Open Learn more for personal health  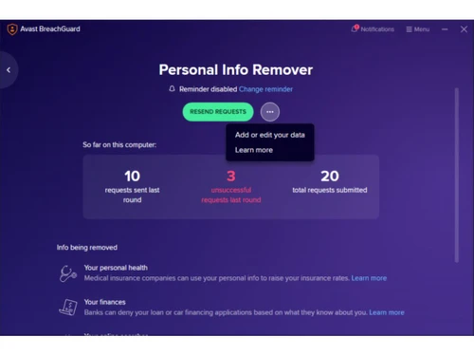pos(369,278)
